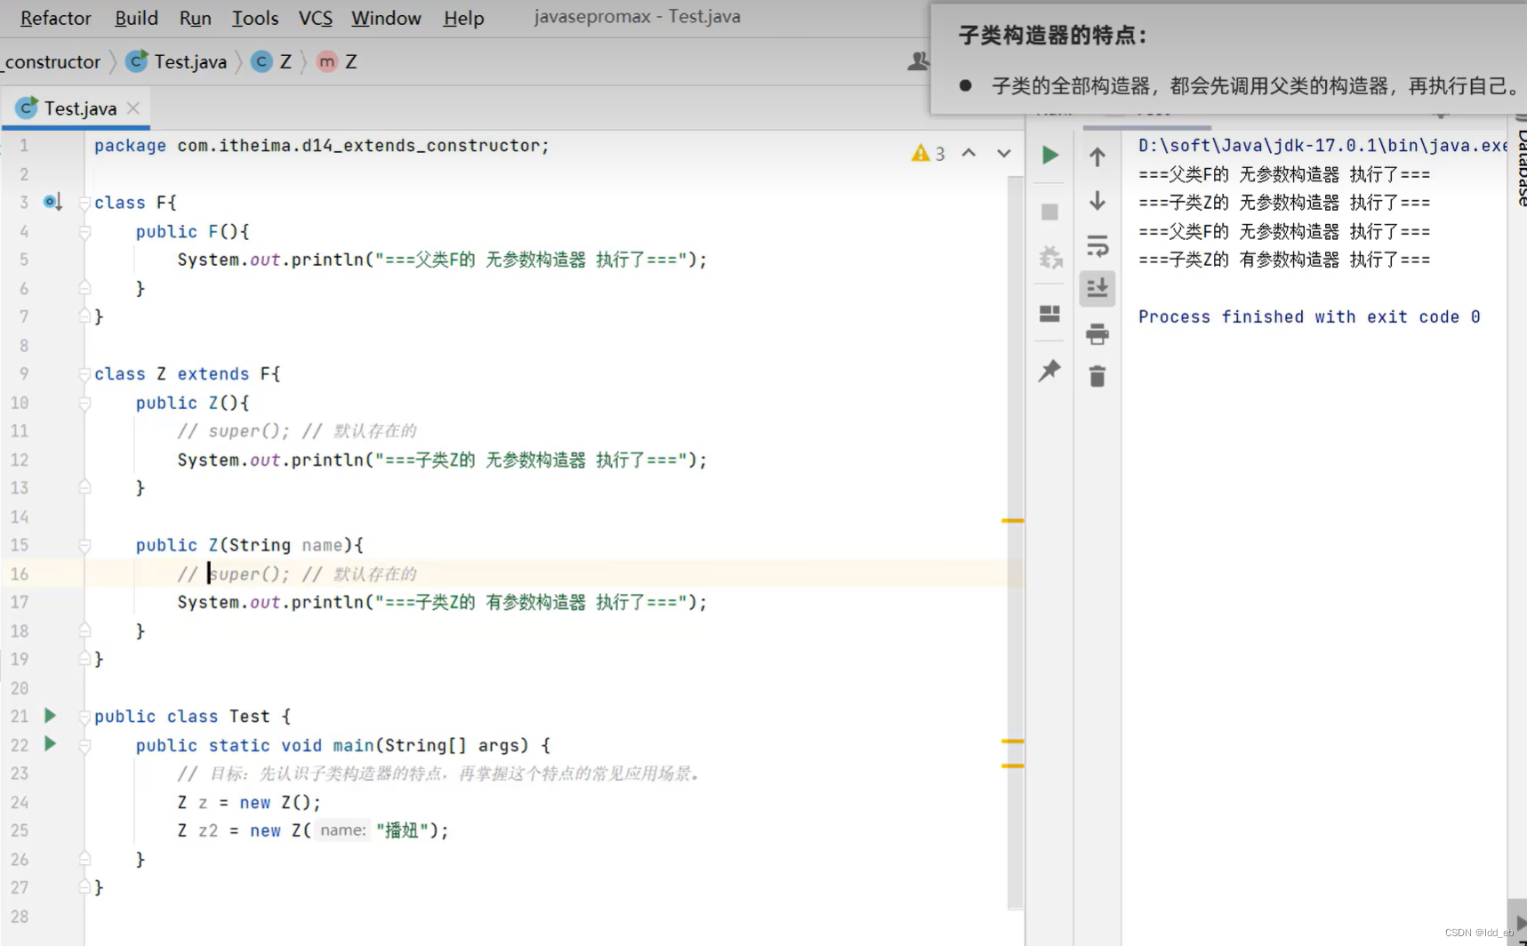Click the java.exe path line in console
Viewport: 1527px width, 946px height.
[x=1323, y=146]
